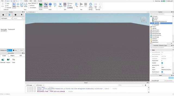Click the Lock button in the Edit section
The height and width of the screenshot is (98, 174).
70,5
